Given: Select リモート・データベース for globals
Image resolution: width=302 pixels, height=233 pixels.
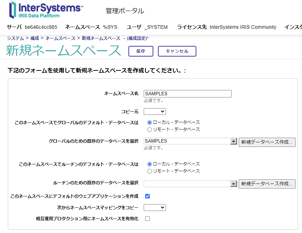Looking at the screenshot, I should [x=150, y=129].
